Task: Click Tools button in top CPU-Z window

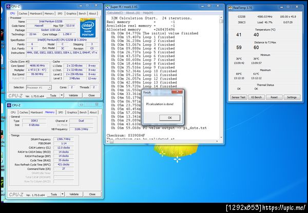Action: 53,95
